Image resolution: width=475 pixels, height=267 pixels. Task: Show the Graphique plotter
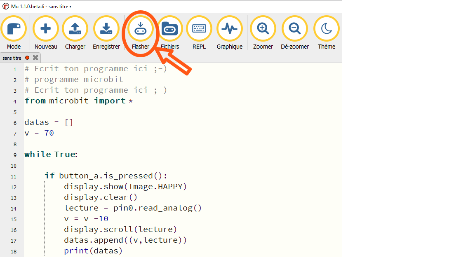click(229, 33)
